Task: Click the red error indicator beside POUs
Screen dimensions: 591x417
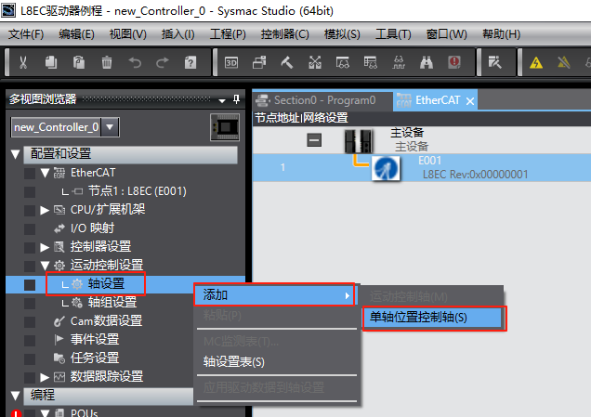Action: (x=16, y=413)
